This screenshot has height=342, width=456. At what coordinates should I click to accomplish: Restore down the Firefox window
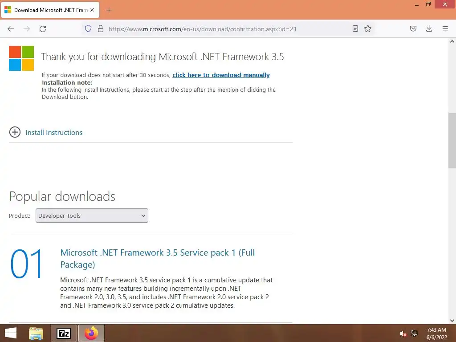pos(428,4)
